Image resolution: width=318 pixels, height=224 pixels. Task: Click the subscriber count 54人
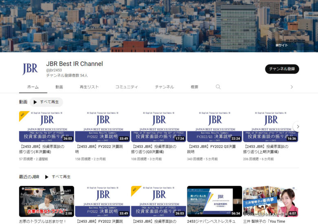[x=67, y=75]
